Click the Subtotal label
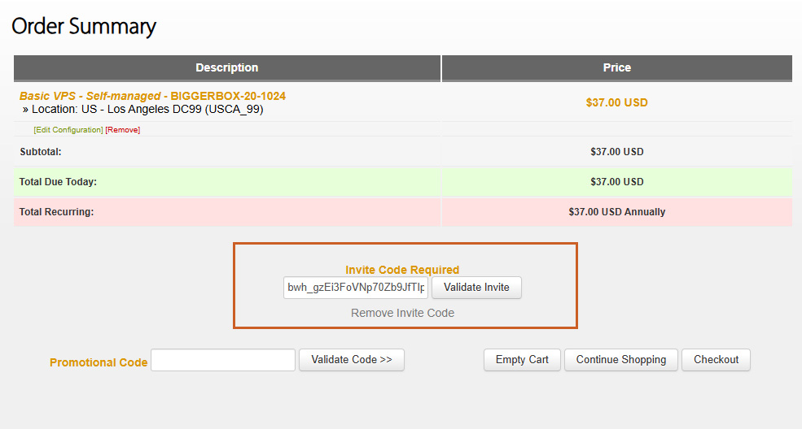This screenshot has height=429, width=802. point(41,152)
